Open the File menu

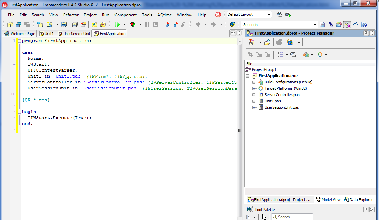11,15
